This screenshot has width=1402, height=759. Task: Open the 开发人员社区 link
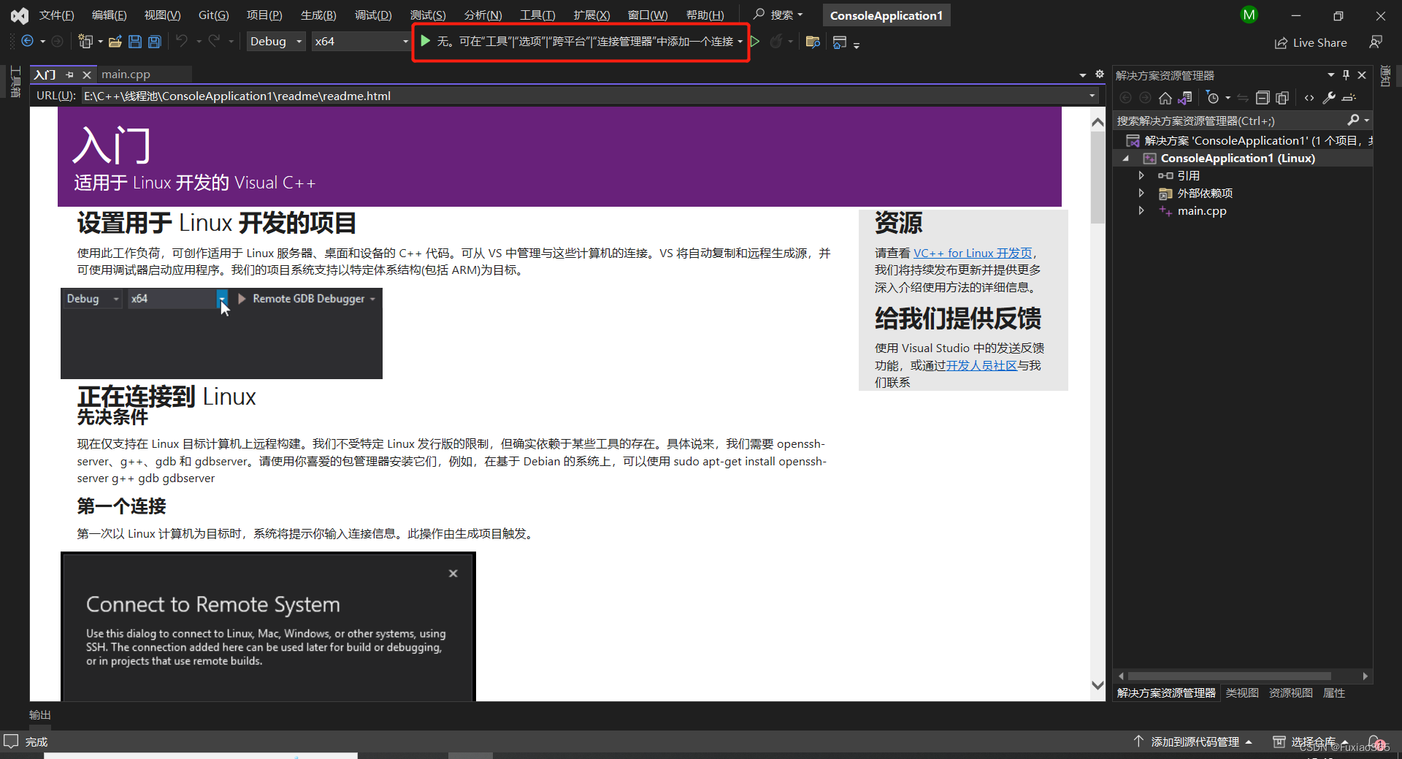pos(981,365)
